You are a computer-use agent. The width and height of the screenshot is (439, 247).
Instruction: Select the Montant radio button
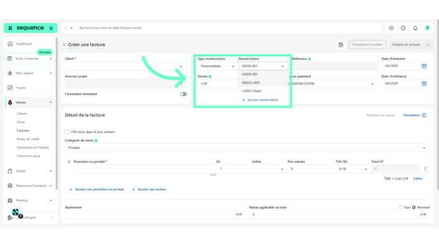[414, 207]
